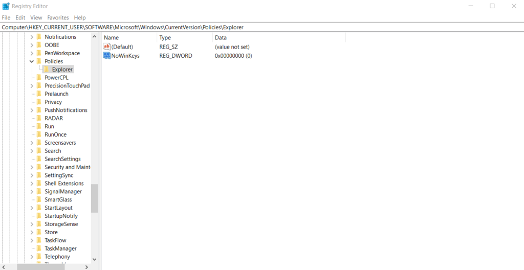This screenshot has height=270, width=524.
Task: Click the Registry Editor app icon
Action: (6, 6)
